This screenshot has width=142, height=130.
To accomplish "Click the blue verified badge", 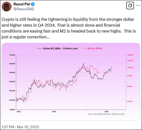I will [33, 4].
